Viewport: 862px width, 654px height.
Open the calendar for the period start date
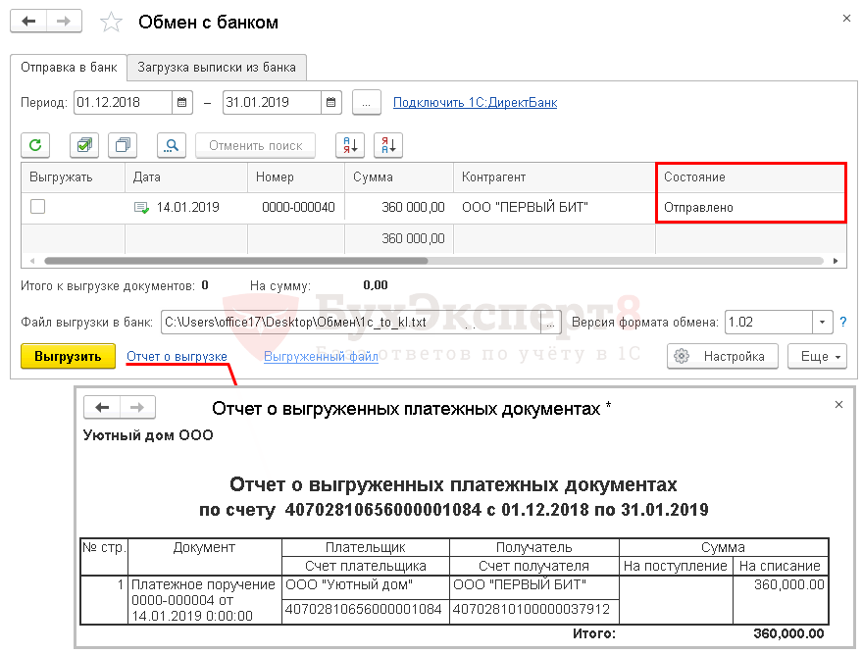(182, 102)
